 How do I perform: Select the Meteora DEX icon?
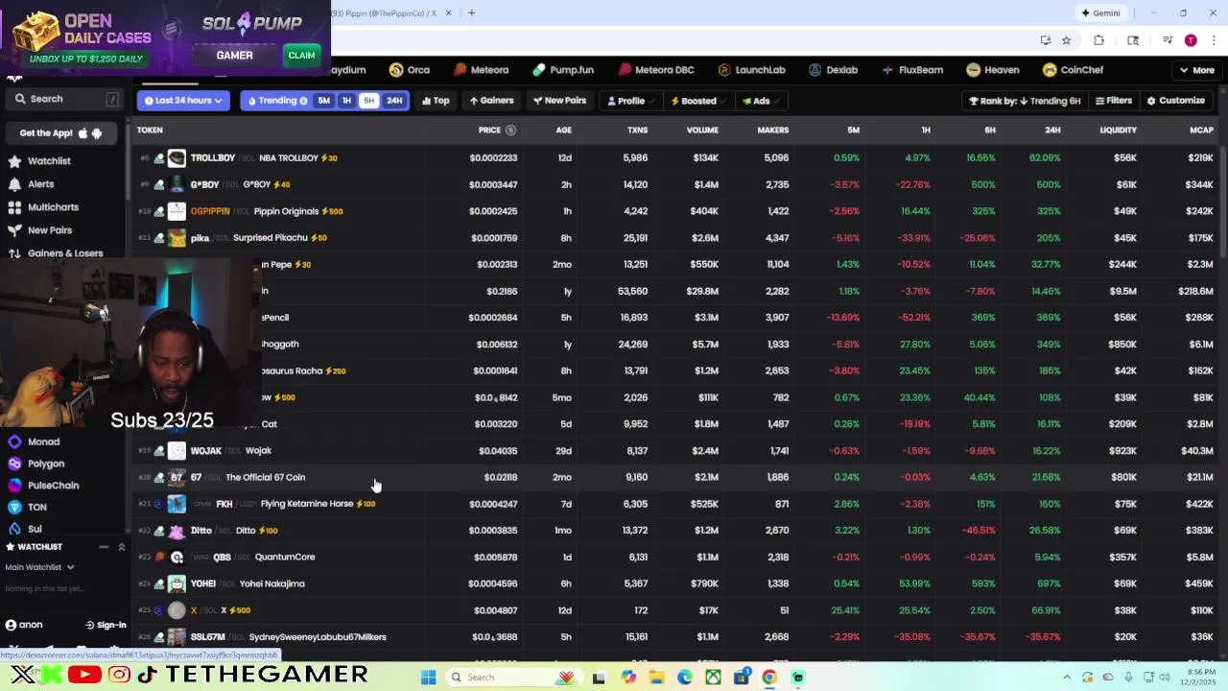click(460, 70)
